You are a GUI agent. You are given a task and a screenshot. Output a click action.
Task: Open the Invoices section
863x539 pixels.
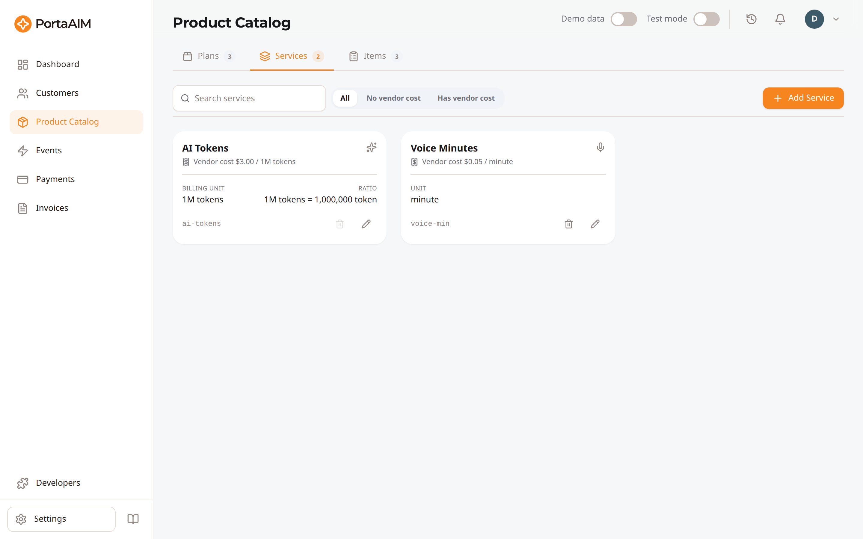(x=76, y=208)
